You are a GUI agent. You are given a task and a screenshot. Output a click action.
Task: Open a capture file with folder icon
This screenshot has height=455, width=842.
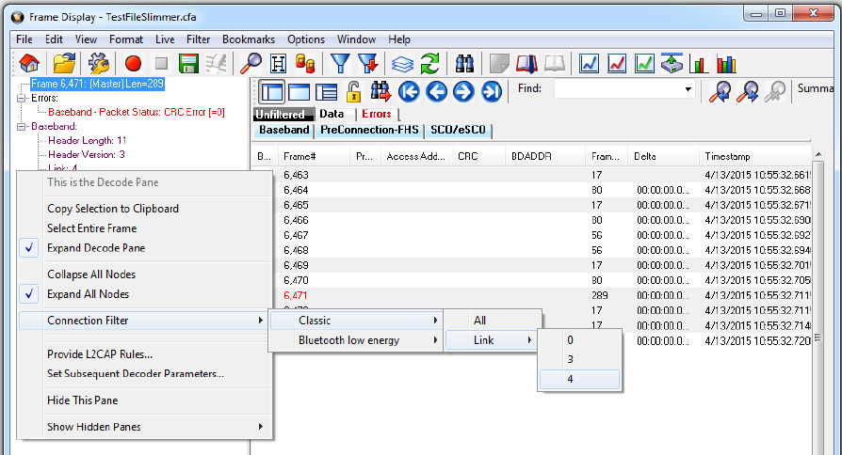[x=64, y=64]
